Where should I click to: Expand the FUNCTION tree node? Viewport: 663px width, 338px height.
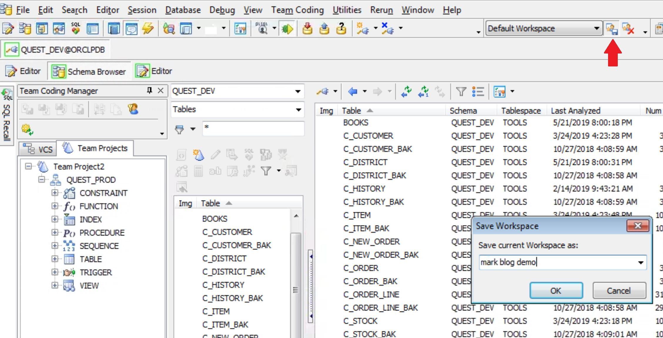55,206
